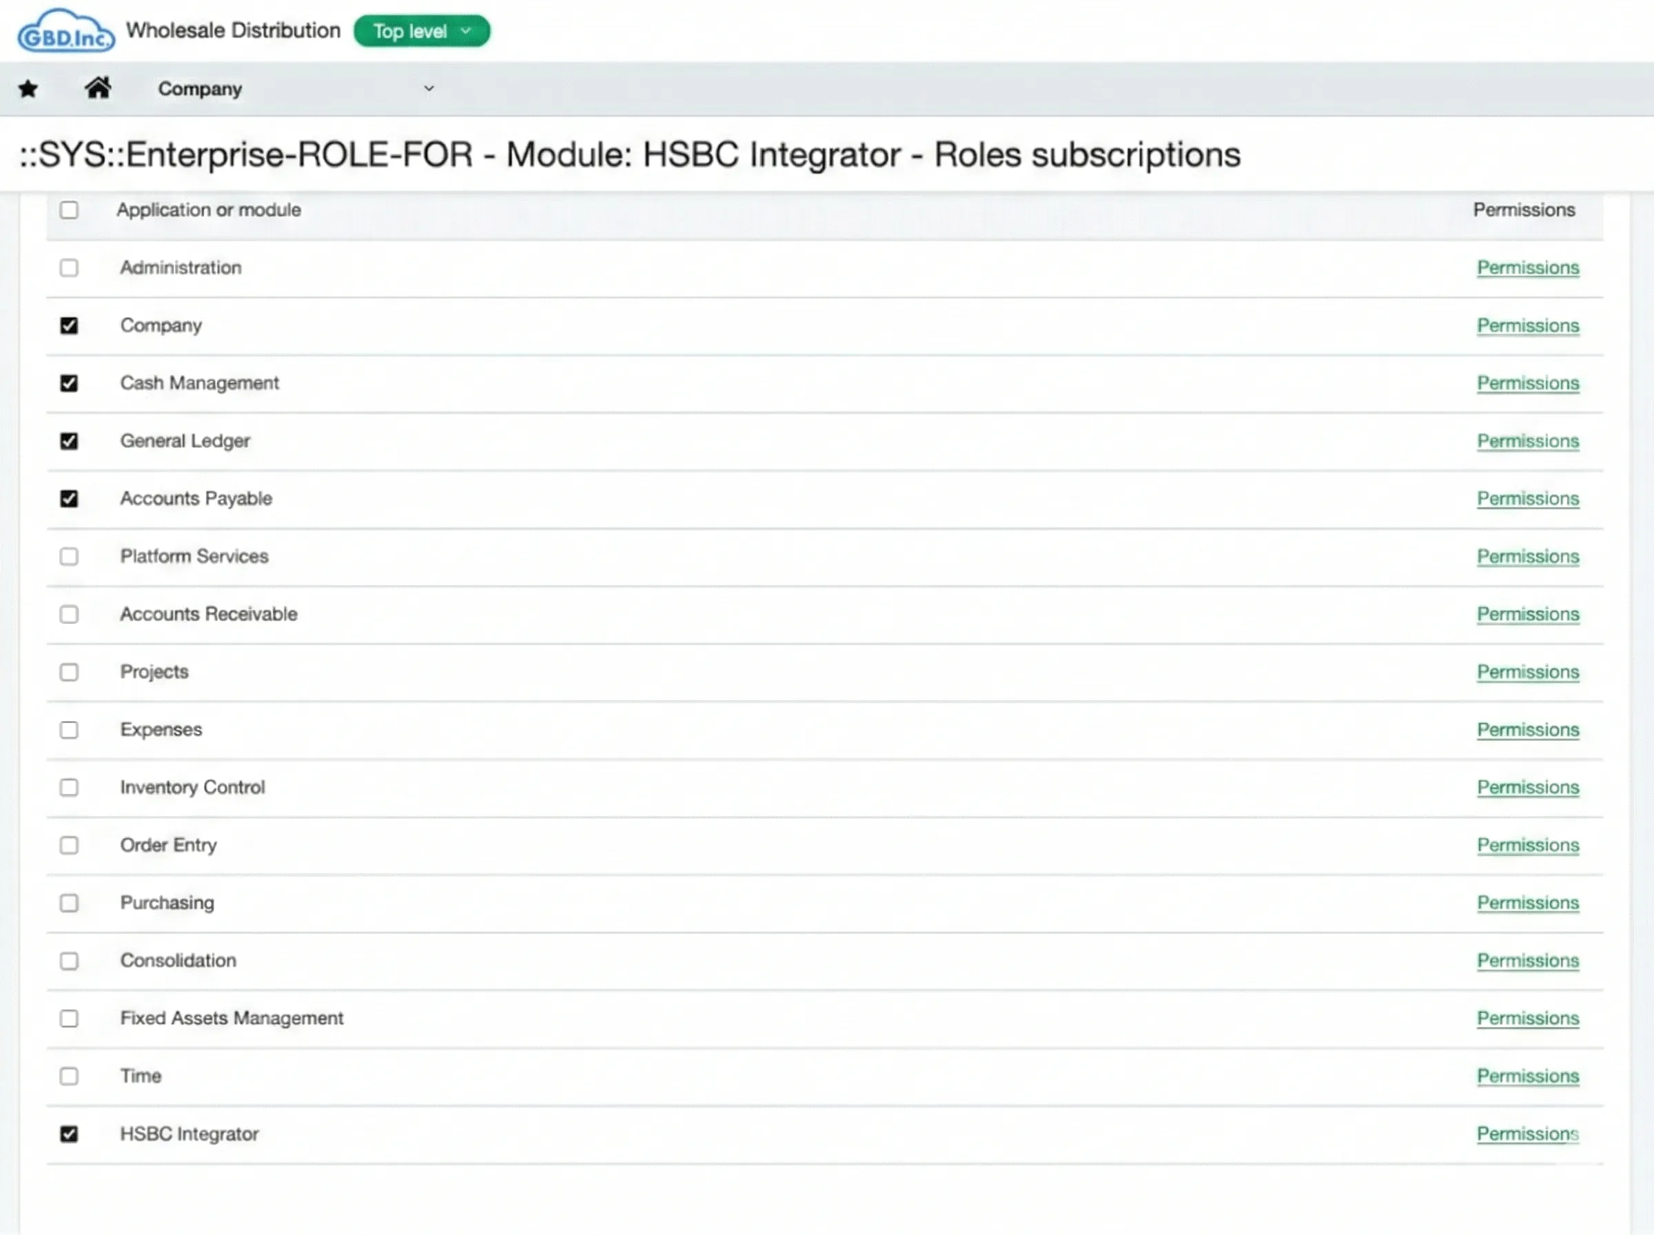Open Permissions link for Platform Services

pos(1528,556)
